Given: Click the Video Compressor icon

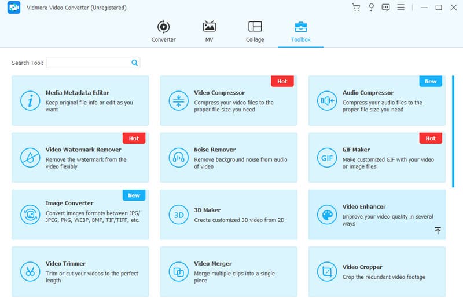Looking at the screenshot, I should [x=178, y=100].
